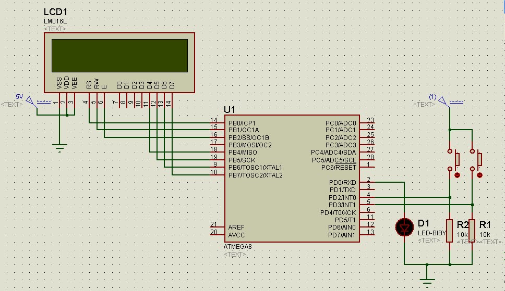Click the AVCC pin name
505x291 pixels.
pos(236,235)
